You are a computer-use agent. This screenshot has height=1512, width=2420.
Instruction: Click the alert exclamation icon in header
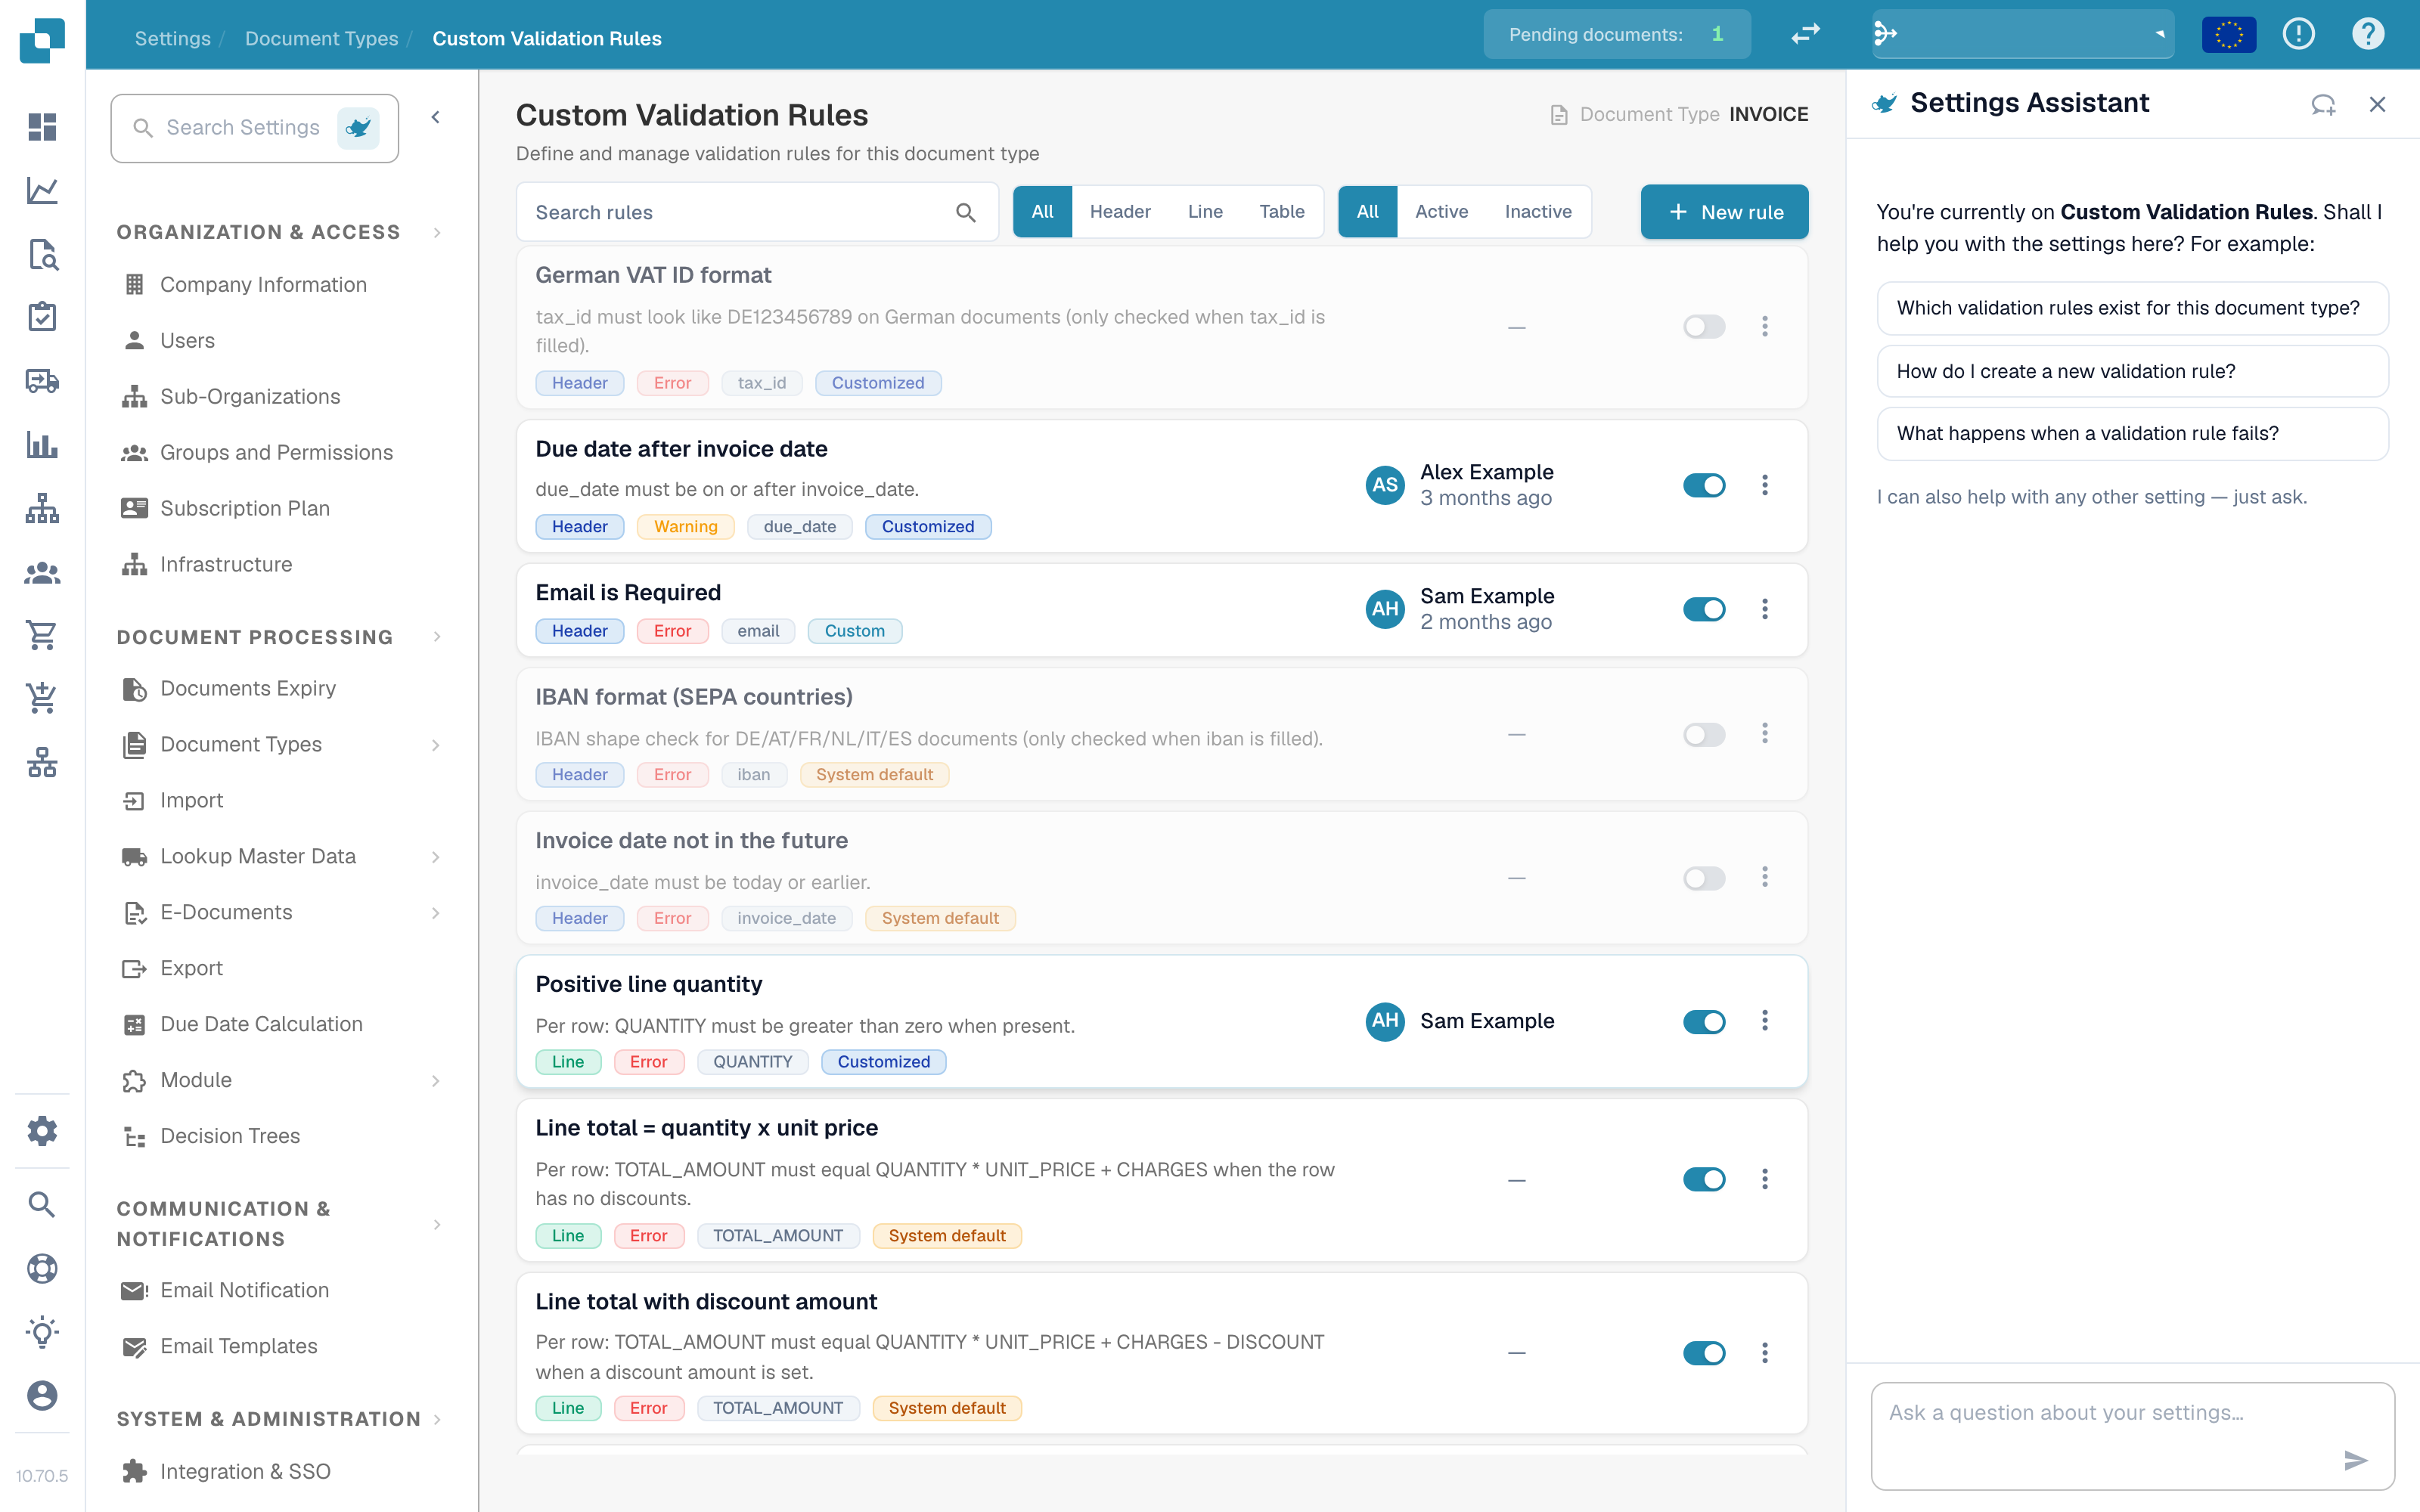pyautogui.click(x=2298, y=34)
